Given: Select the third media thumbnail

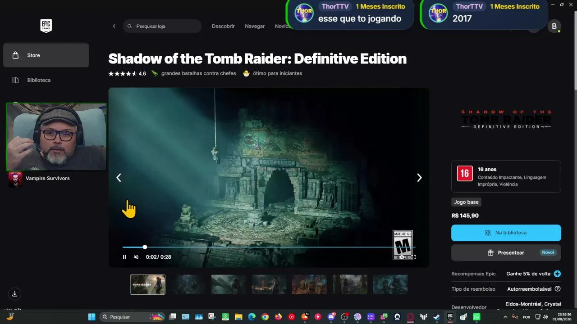Looking at the screenshot, I should click(229, 284).
